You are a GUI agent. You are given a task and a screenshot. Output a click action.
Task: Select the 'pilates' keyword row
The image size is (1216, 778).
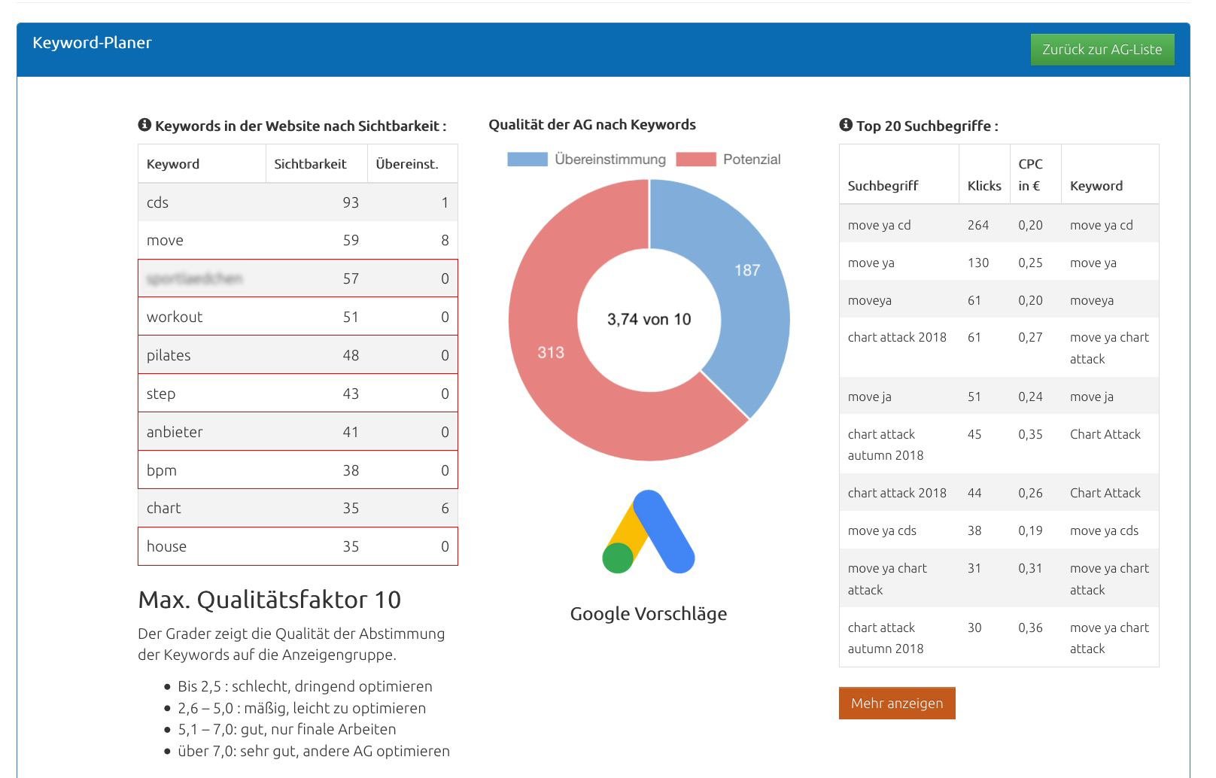click(x=298, y=355)
